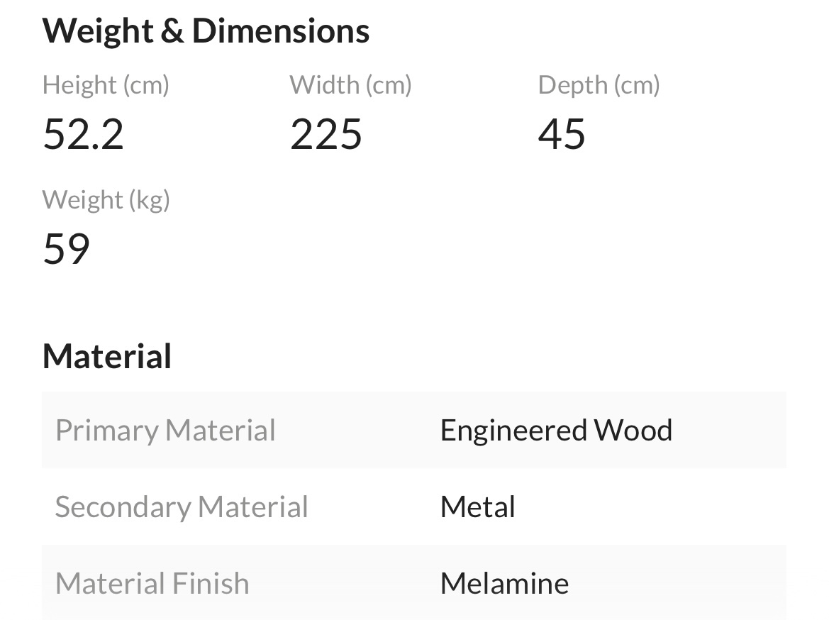829x620 pixels.
Task: Click the Melamine value
Action: pos(505,584)
